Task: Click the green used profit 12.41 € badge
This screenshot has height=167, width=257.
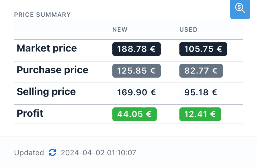Action: pos(200,114)
